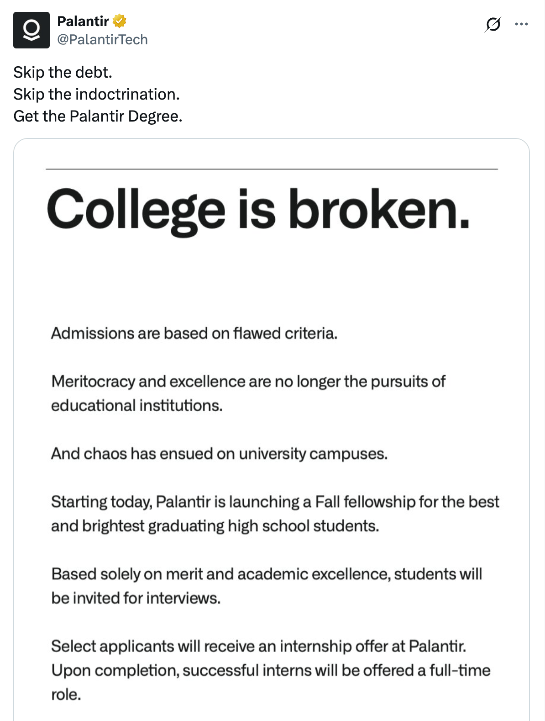The width and height of the screenshot is (545, 721).
Task: Click the 'educational institutions.' line
Action: click(137, 405)
